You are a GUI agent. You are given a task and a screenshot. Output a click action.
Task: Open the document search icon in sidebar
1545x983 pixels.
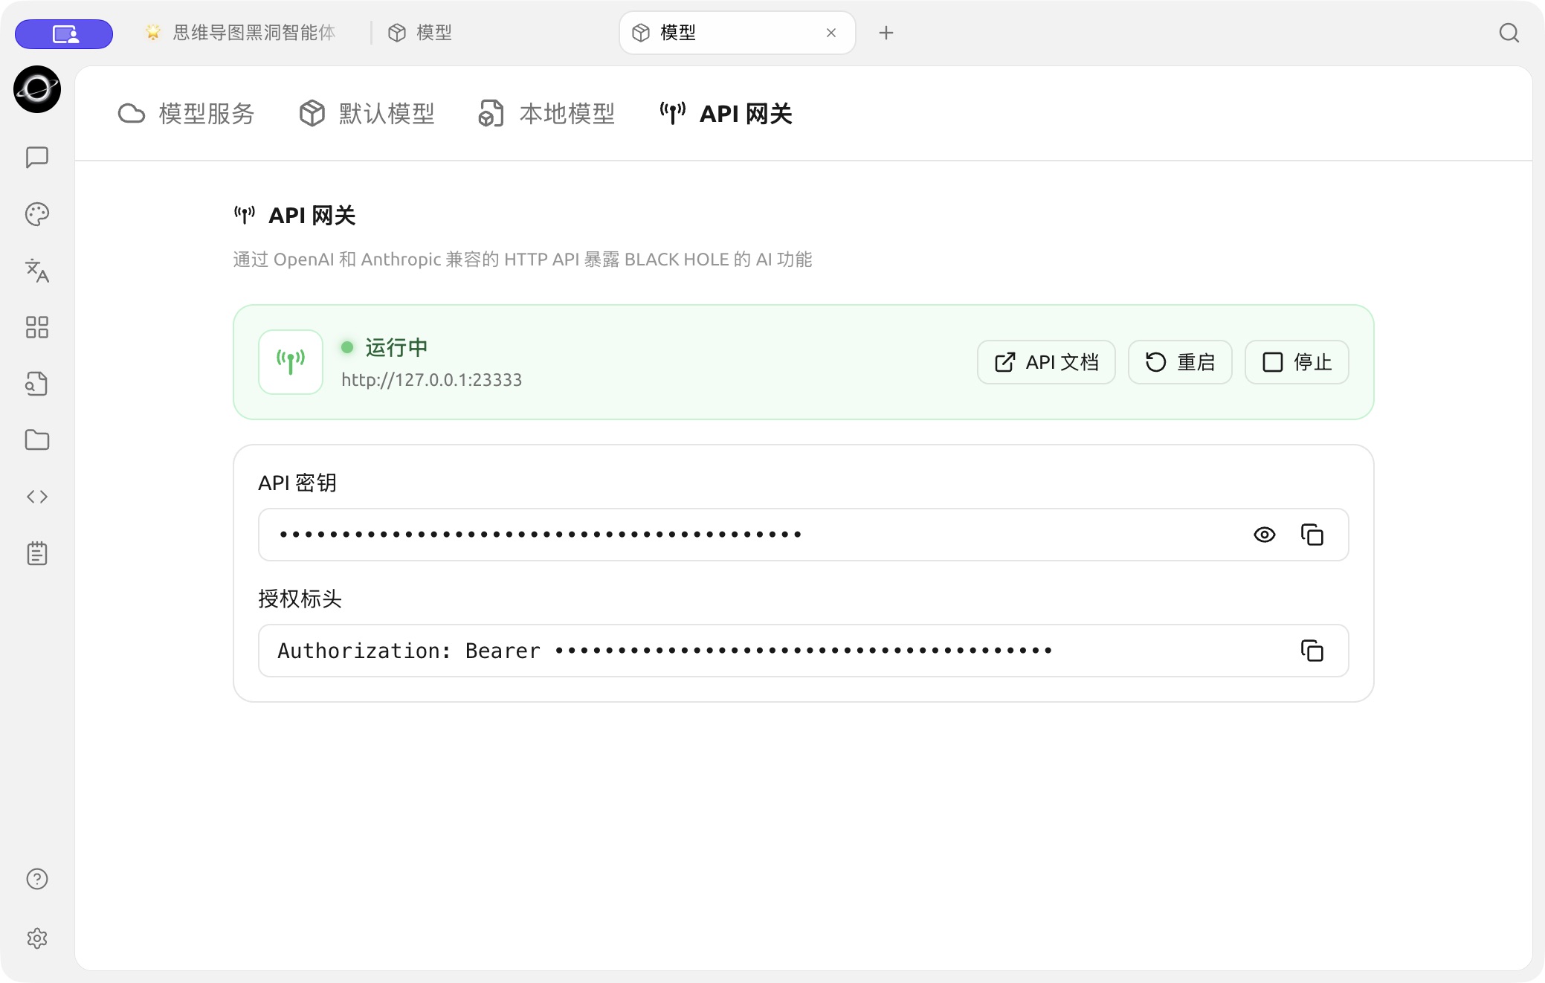tap(37, 384)
